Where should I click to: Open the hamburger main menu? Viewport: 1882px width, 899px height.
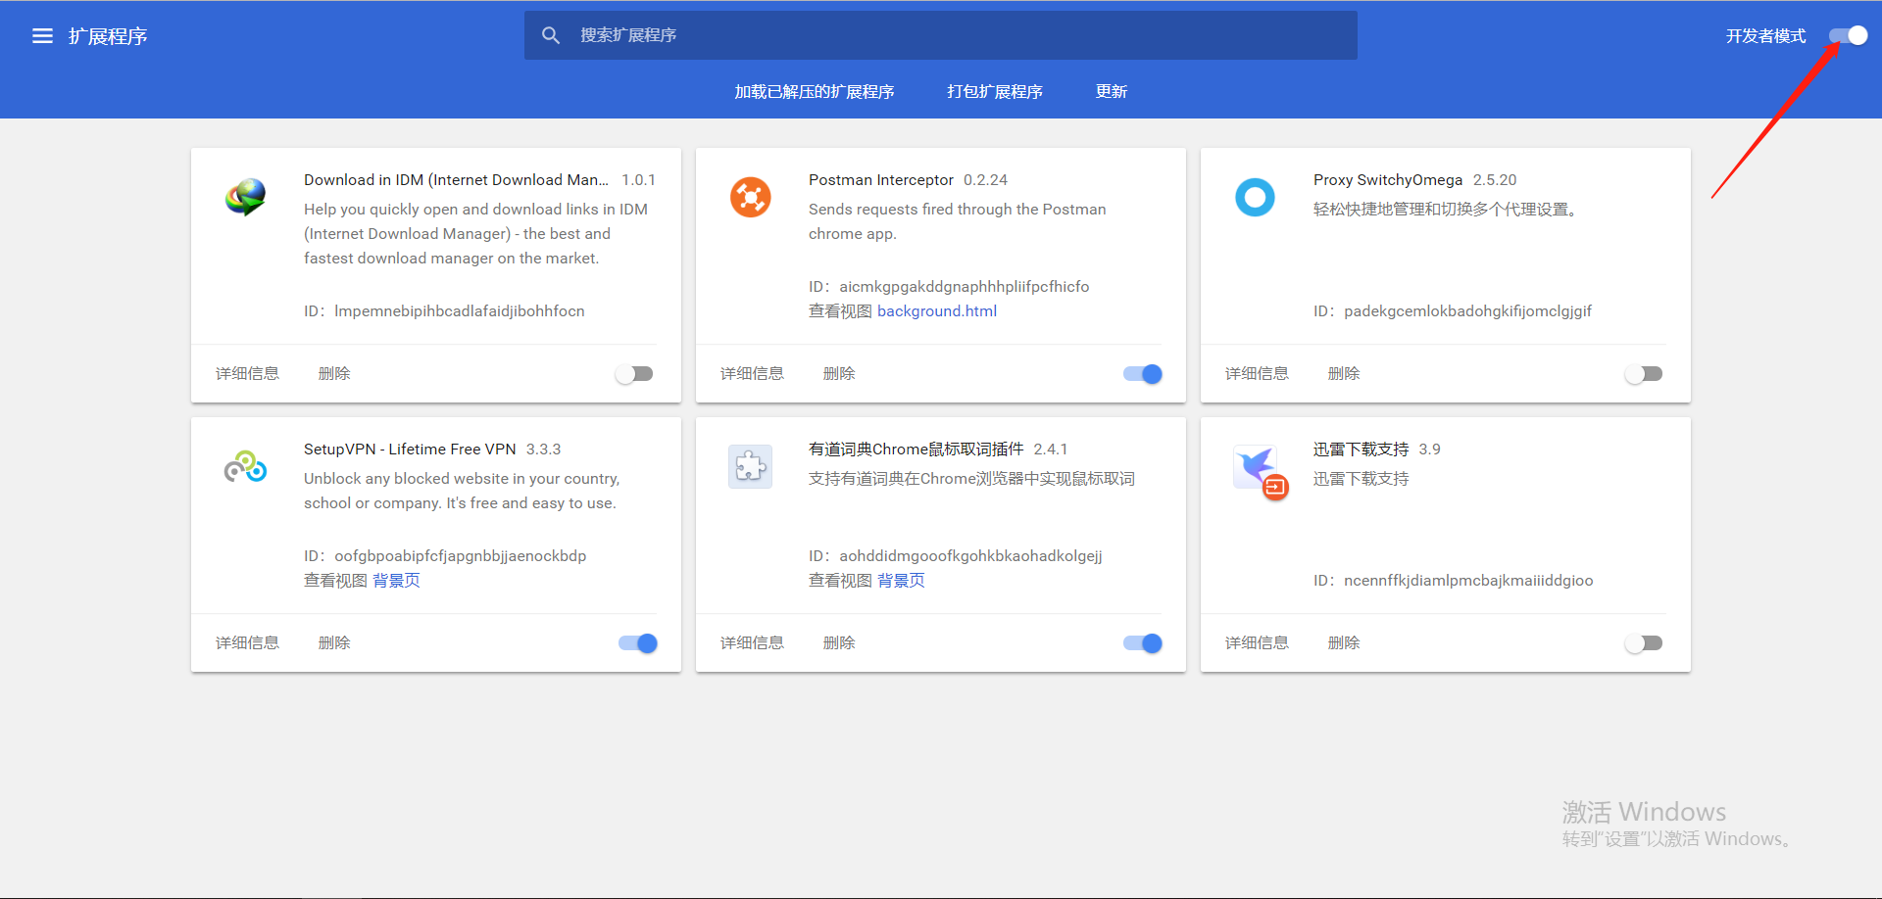[42, 36]
